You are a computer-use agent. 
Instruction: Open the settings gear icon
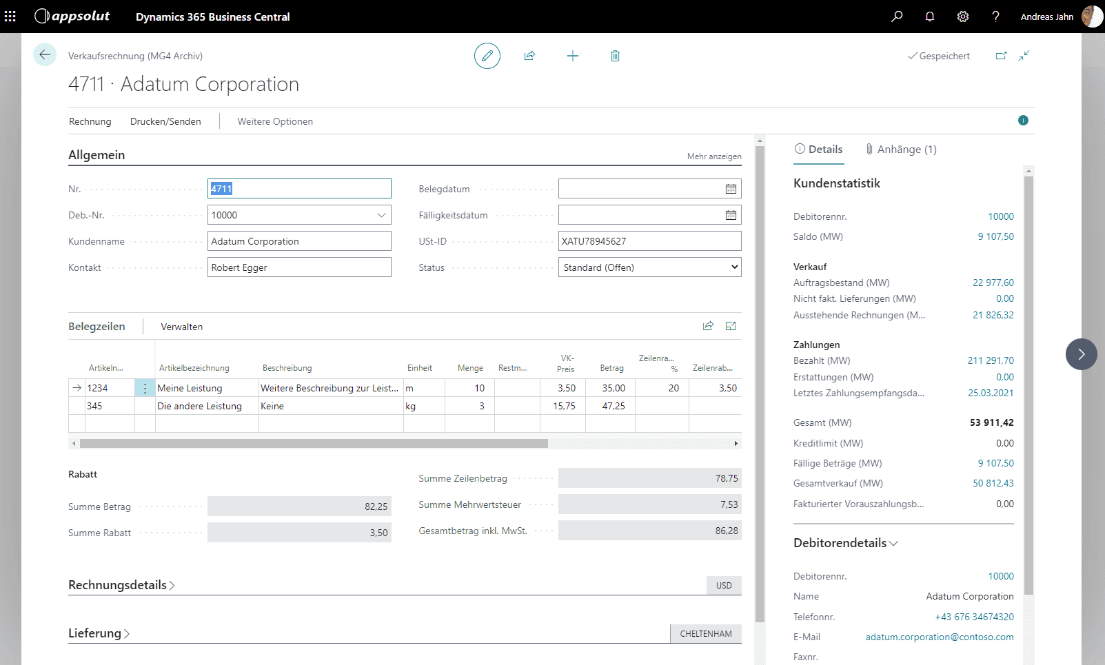click(x=963, y=17)
